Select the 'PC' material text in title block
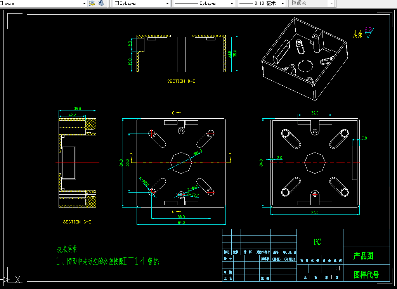Screen dimensions: 397x289 tap(317, 242)
